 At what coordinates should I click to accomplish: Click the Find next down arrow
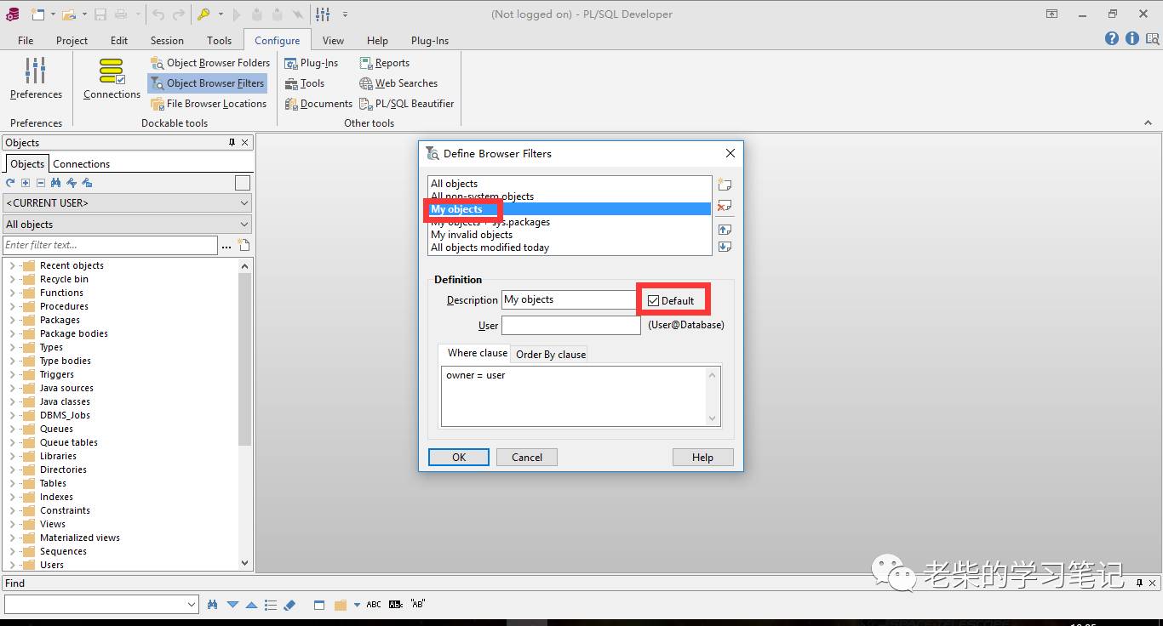232,605
